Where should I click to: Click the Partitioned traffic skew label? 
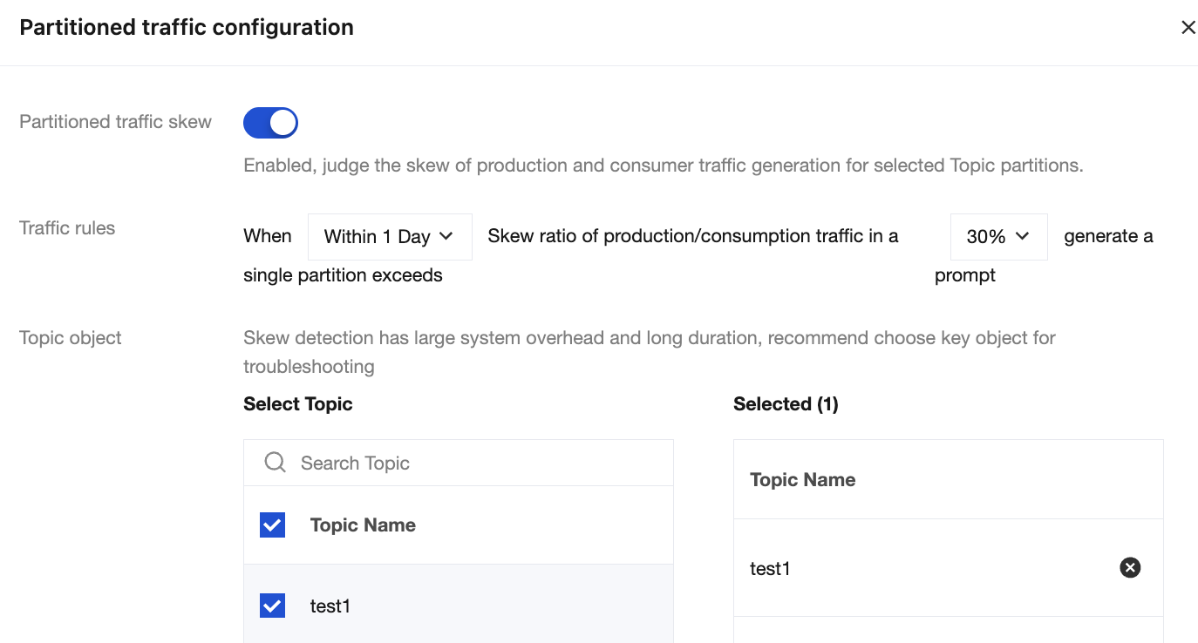pos(115,122)
